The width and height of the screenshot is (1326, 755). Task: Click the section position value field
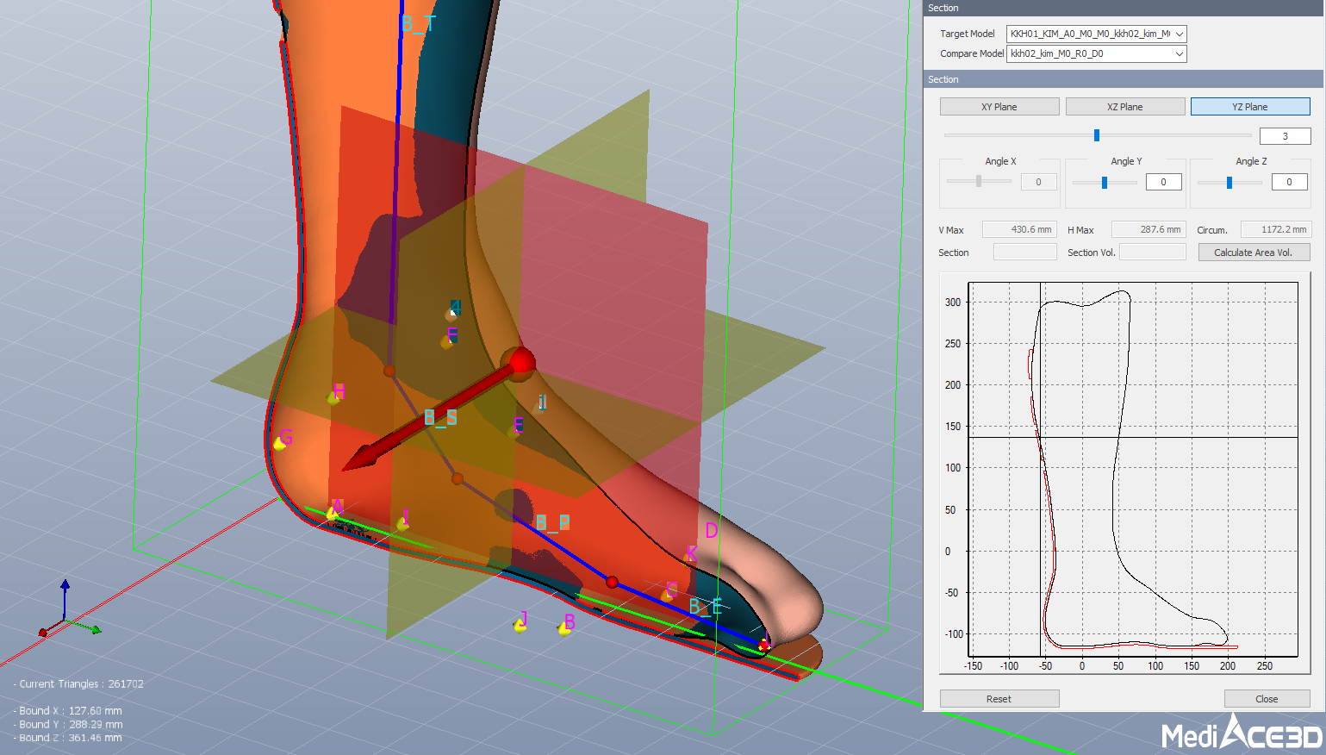click(x=1284, y=136)
